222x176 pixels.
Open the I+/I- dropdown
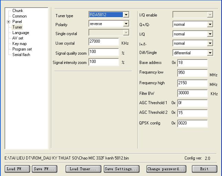(x=193, y=43)
